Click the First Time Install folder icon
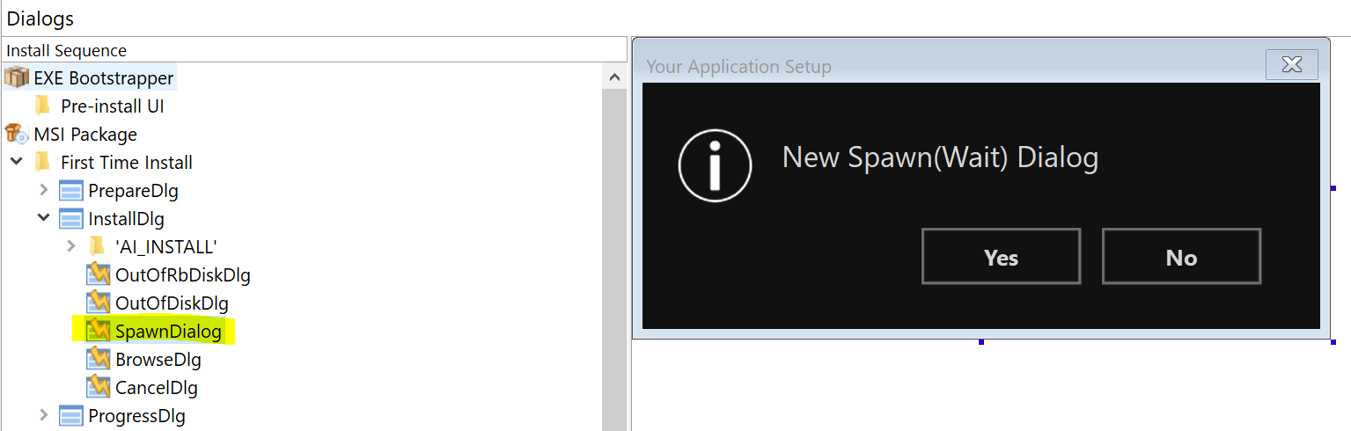The image size is (1351, 431). [x=42, y=162]
